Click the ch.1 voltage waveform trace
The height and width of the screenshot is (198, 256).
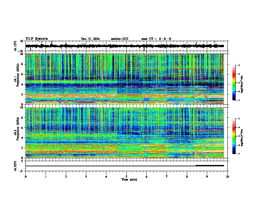point(124,46)
